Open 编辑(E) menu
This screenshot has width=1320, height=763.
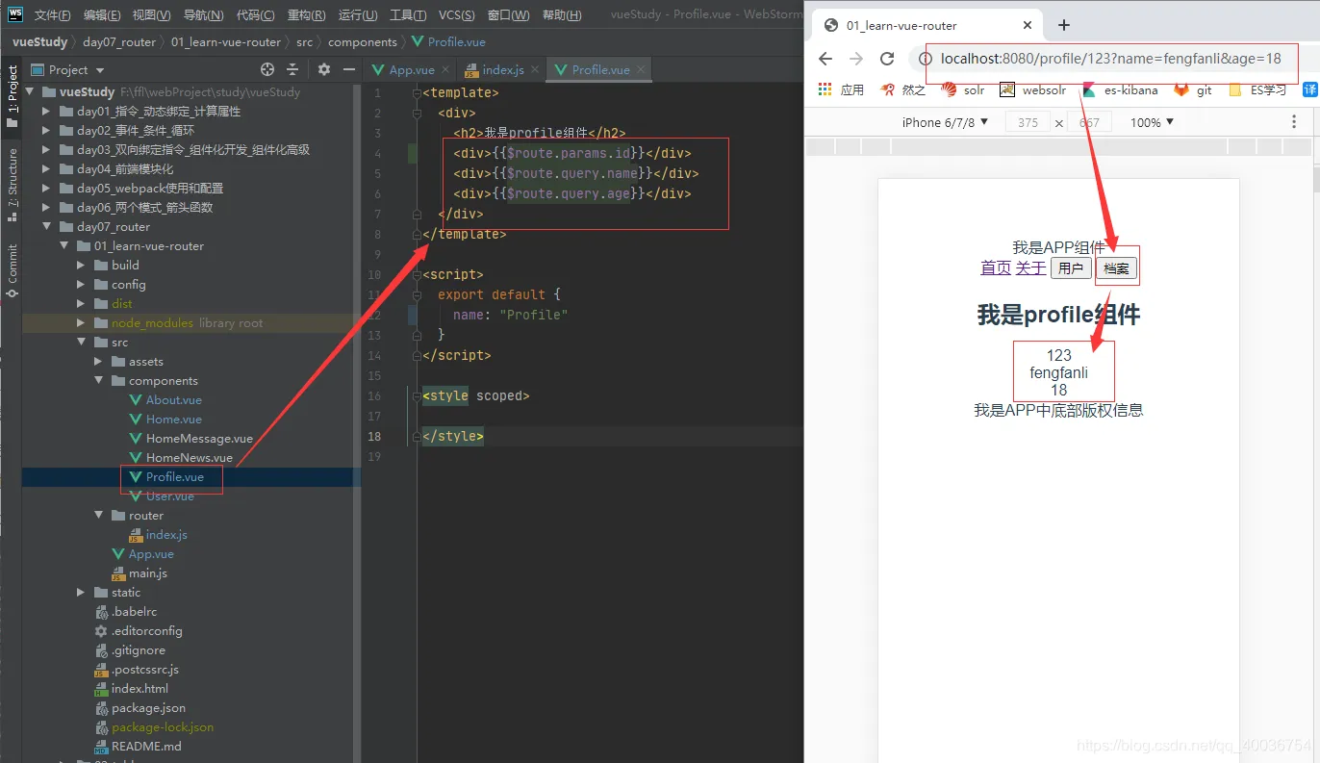(x=102, y=15)
